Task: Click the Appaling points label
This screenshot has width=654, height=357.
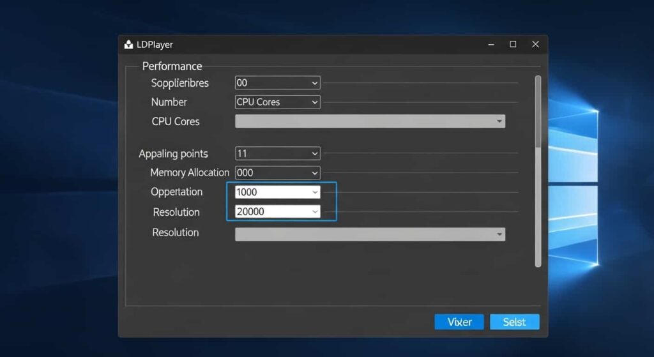Action: click(x=173, y=154)
